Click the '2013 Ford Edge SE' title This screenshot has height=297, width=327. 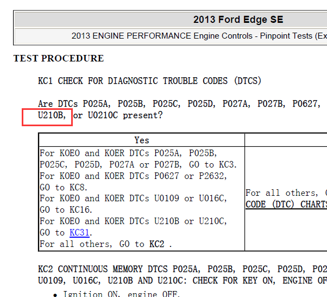coord(238,20)
